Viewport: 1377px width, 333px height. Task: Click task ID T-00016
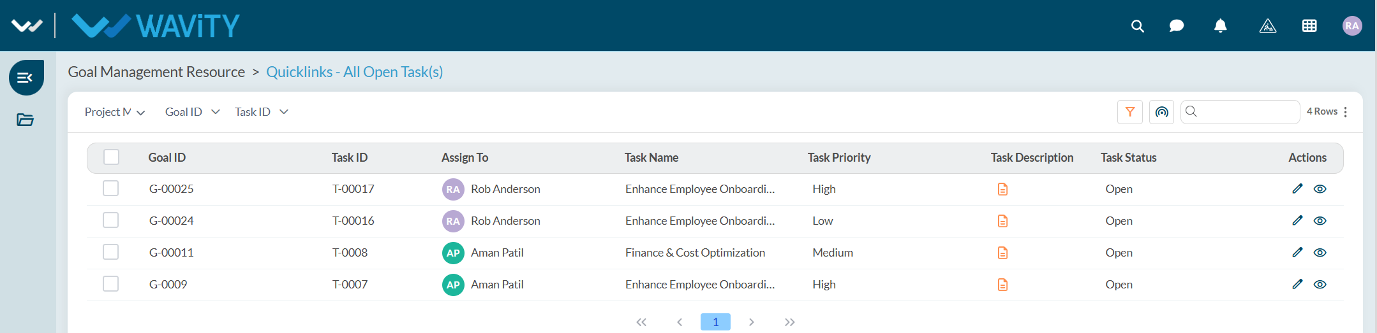tap(353, 221)
